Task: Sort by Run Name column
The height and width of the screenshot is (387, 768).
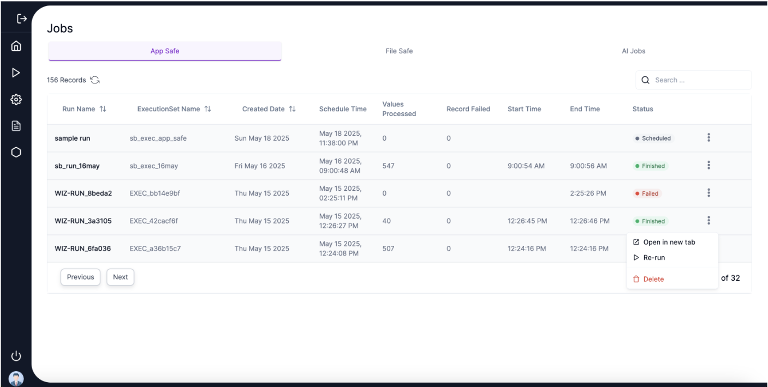Action: click(102, 109)
